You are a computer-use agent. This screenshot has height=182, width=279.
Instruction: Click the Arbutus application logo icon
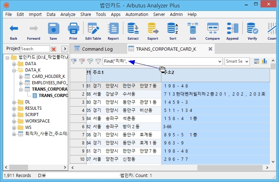point(6,5)
